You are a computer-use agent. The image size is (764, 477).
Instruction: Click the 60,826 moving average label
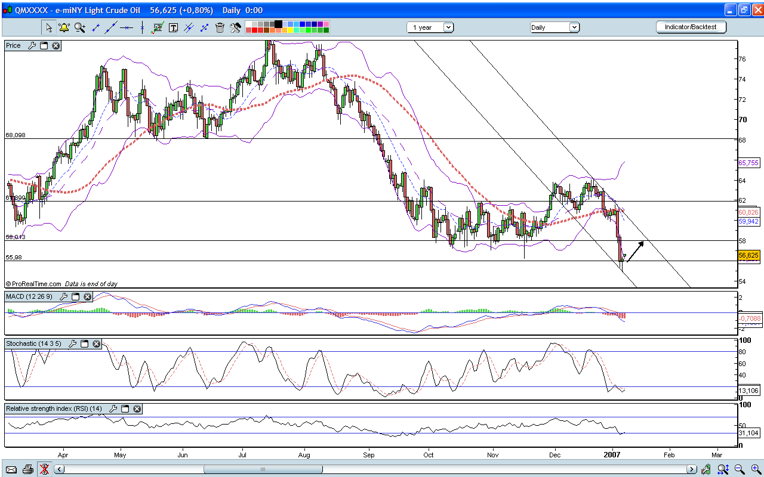click(748, 212)
